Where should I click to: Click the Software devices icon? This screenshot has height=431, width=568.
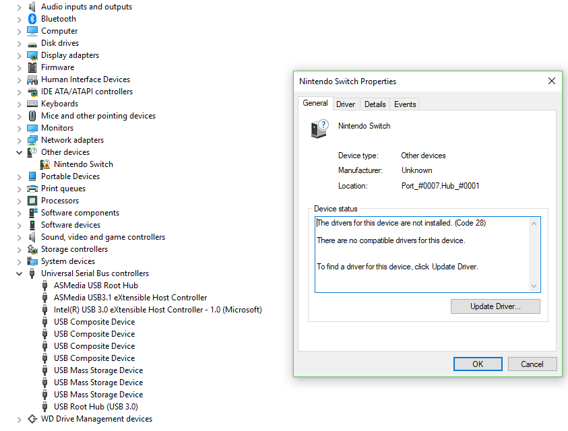click(32, 225)
